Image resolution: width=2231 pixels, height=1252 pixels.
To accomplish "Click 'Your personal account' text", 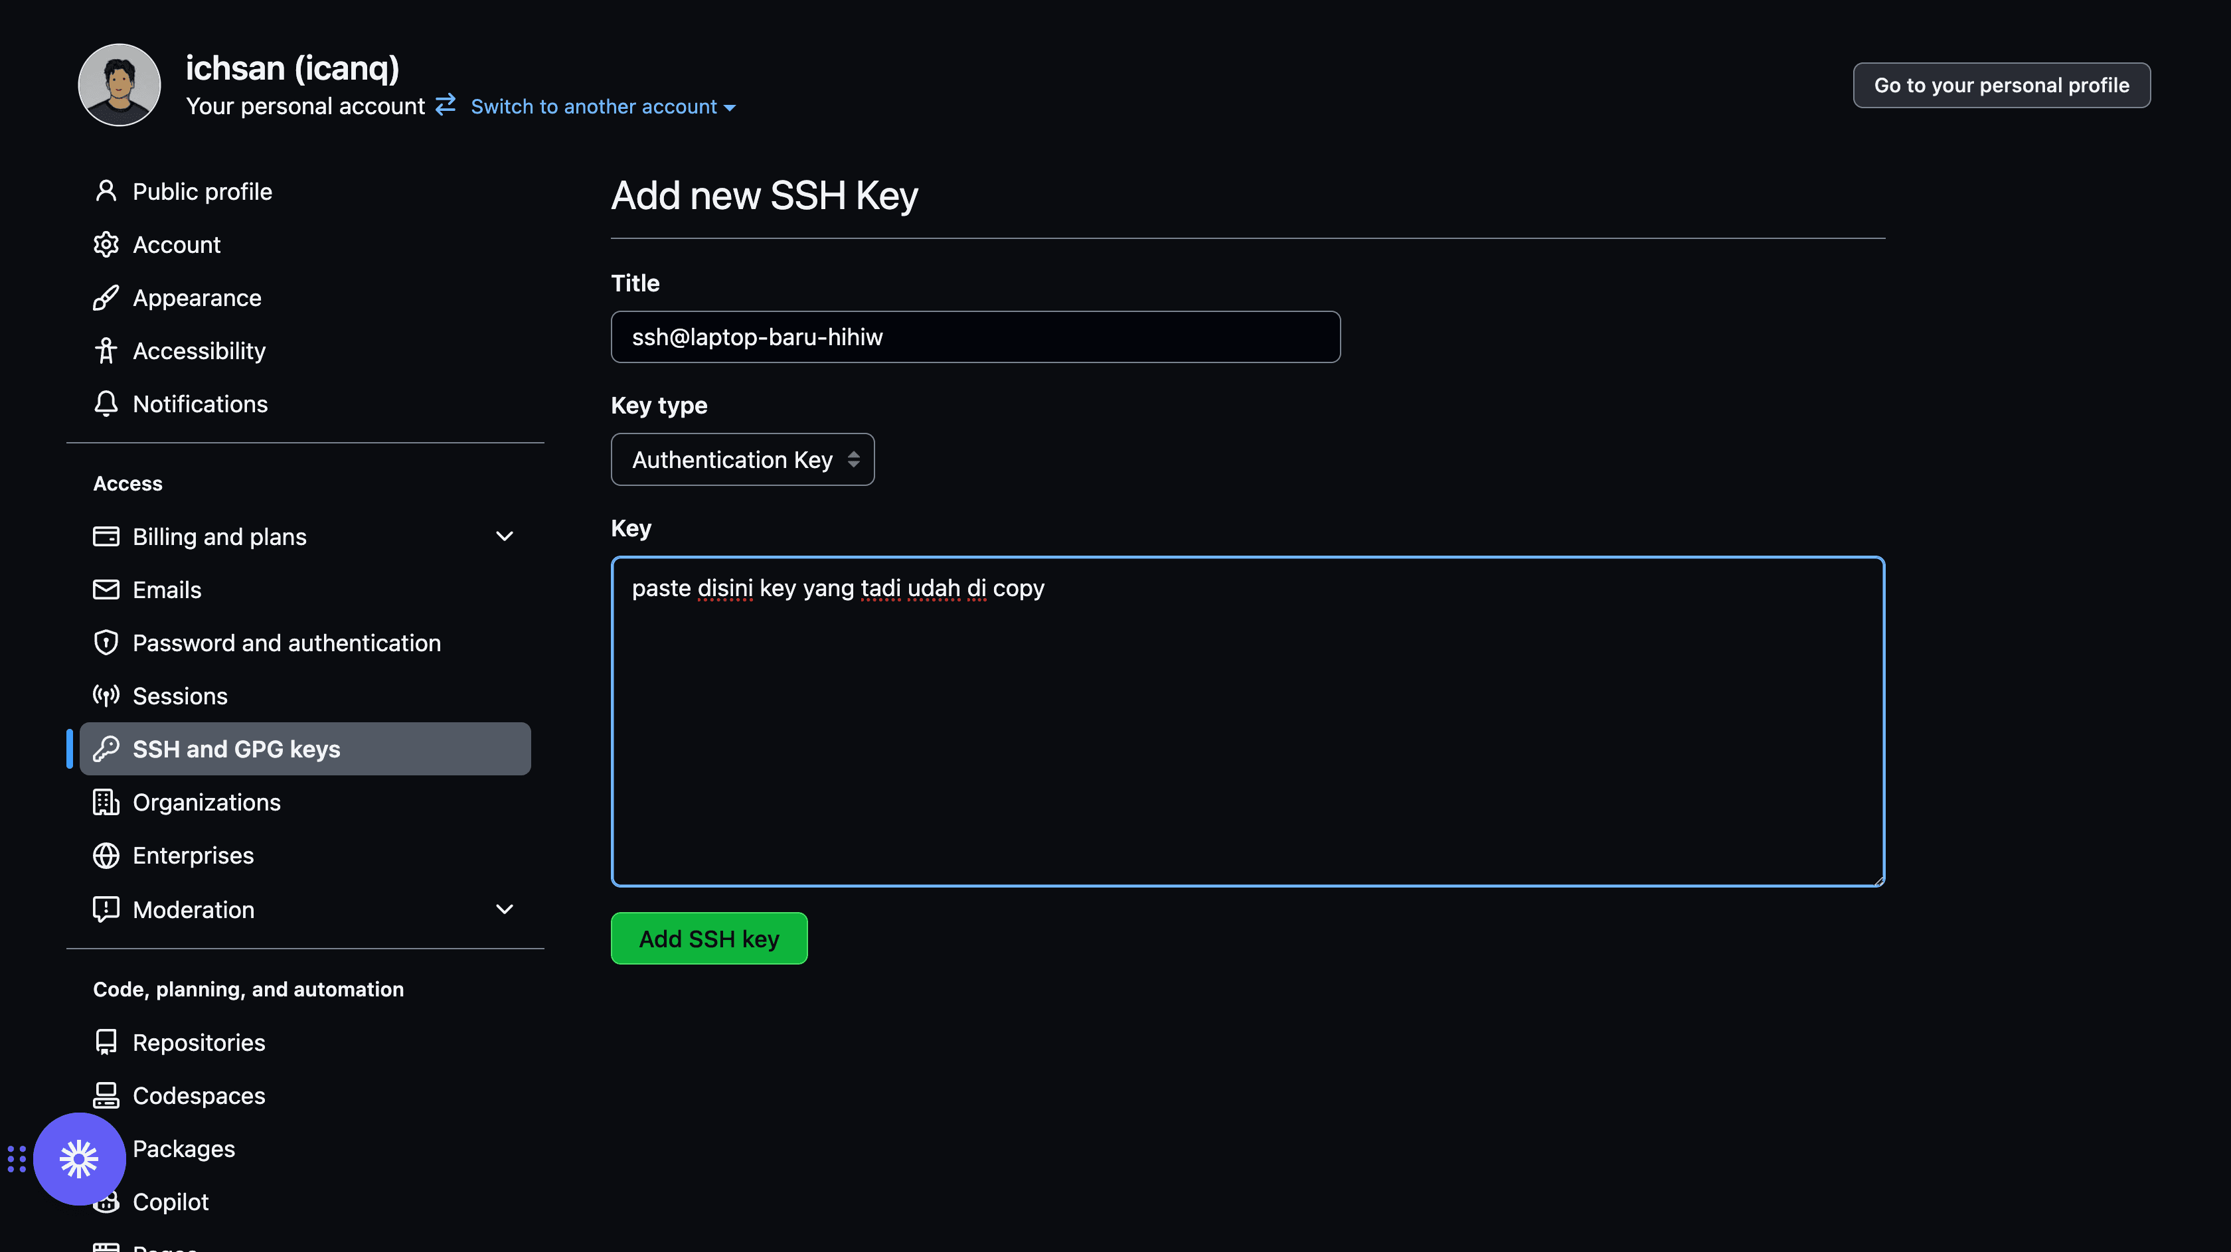I will [x=305, y=106].
